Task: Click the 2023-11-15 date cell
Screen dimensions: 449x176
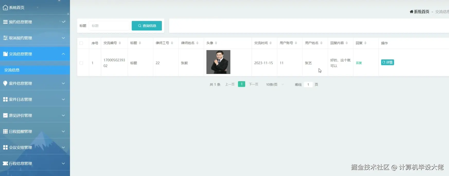Action: pos(263,63)
